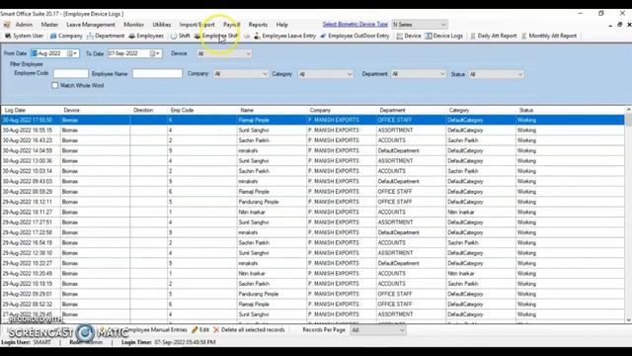Sort by Log Date column header

(x=31, y=110)
